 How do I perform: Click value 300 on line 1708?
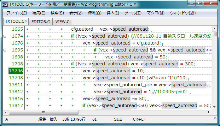(x=189, y=64)
